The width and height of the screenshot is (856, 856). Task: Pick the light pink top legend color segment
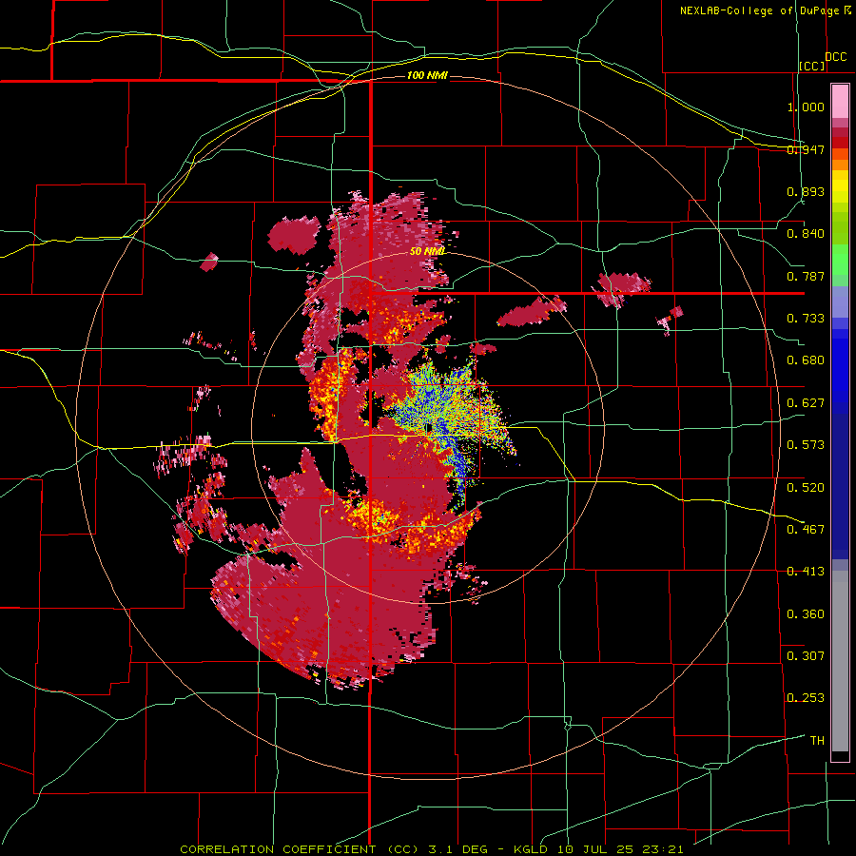tap(840, 101)
